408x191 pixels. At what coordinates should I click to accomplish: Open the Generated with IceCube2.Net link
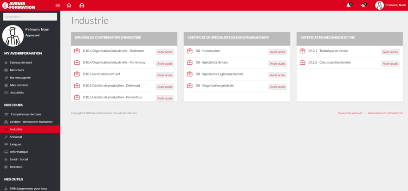[385, 113]
